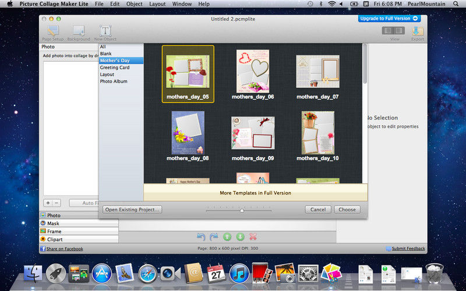The height and width of the screenshot is (291, 466).
Task: Click the thumbnail size slider handle
Action: click(x=242, y=211)
